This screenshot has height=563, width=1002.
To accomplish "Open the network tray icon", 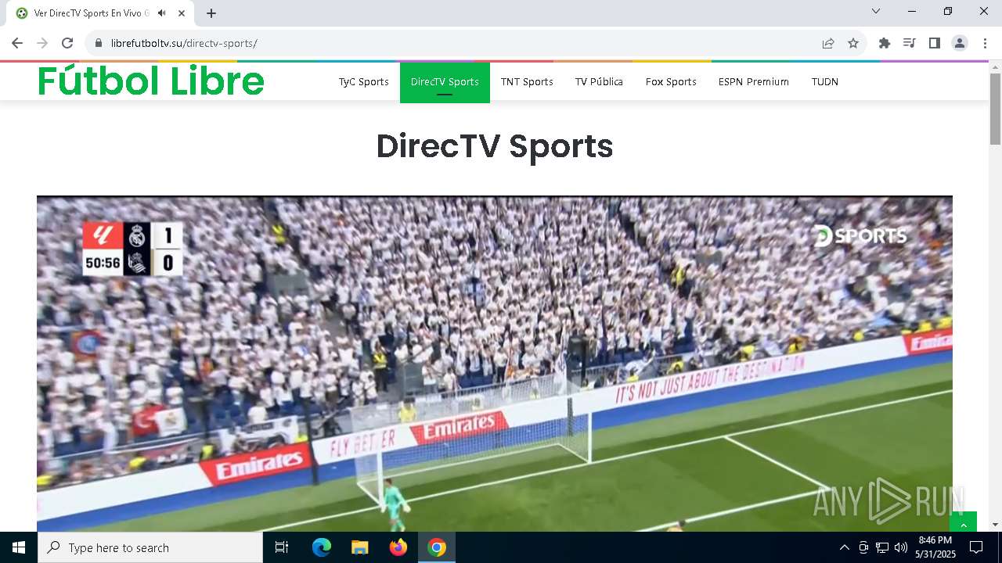I will click(x=882, y=547).
